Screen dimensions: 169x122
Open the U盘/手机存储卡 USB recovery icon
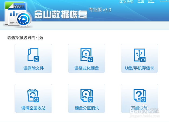[x=140, y=55]
